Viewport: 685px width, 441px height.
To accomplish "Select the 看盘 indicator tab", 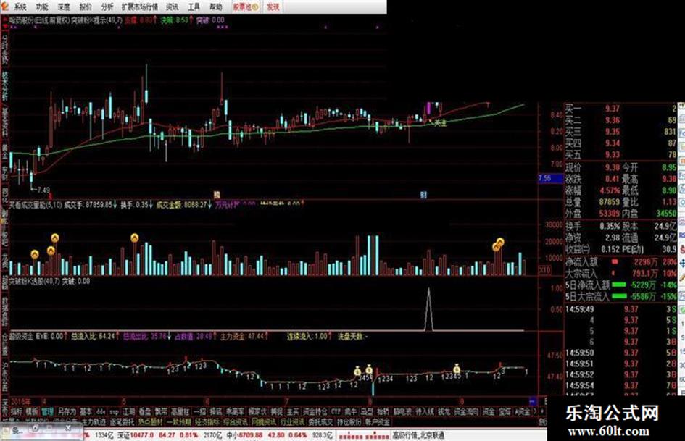I will coord(144,412).
